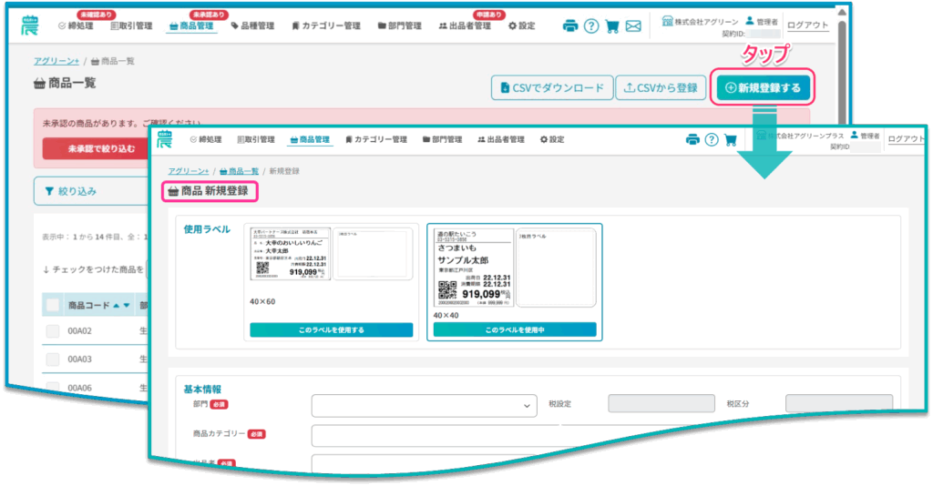
Task: Click the 株式会社アグリーン company icon
Action: (x=668, y=21)
